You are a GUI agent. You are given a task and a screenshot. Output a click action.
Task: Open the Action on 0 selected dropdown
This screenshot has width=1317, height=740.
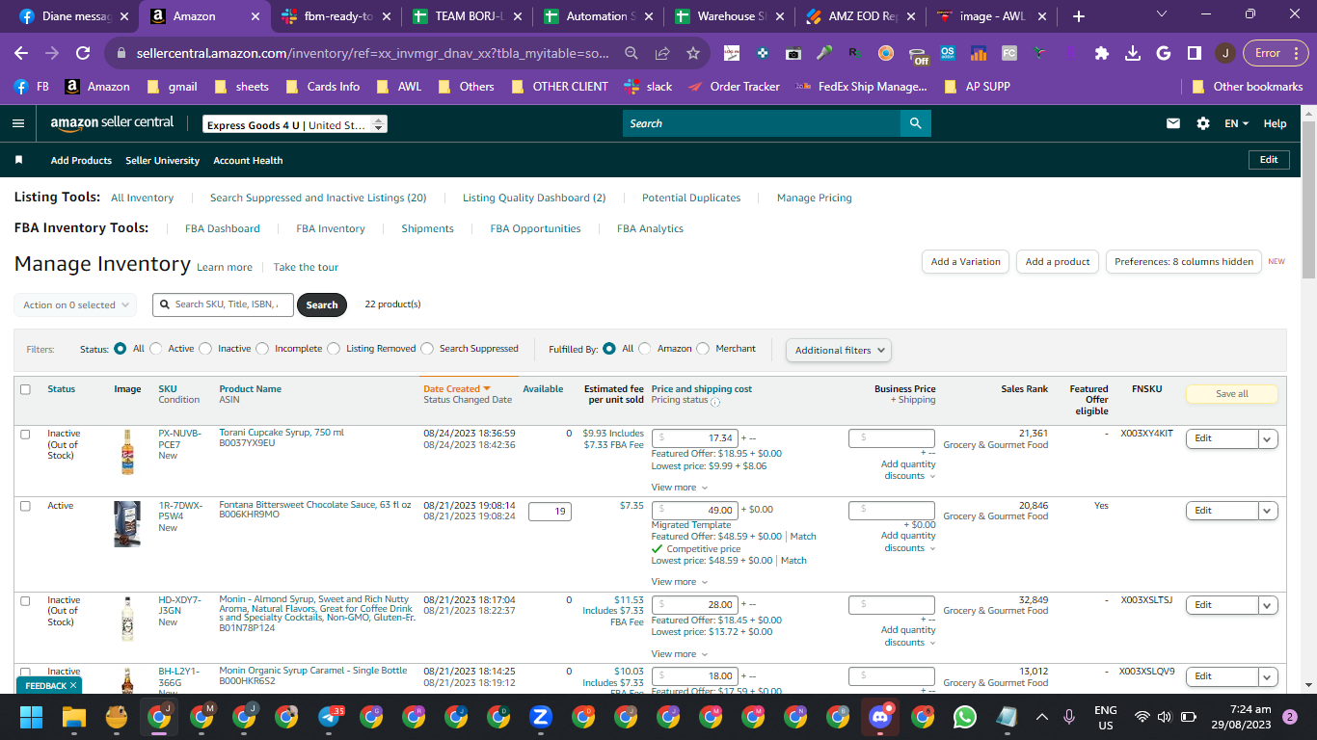(75, 304)
